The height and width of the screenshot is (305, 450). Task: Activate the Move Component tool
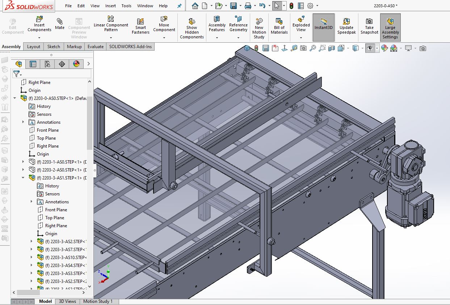pyautogui.click(x=164, y=24)
